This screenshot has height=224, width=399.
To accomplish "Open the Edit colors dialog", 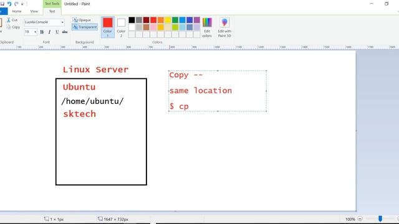I will pyautogui.click(x=207, y=27).
